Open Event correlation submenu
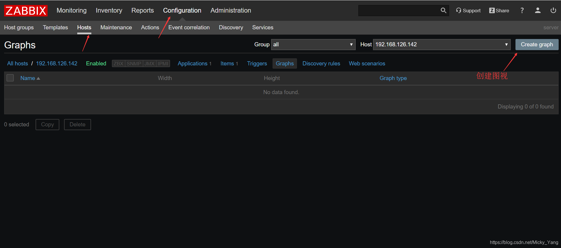Viewport: 561px width, 248px height. tap(189, 28)
